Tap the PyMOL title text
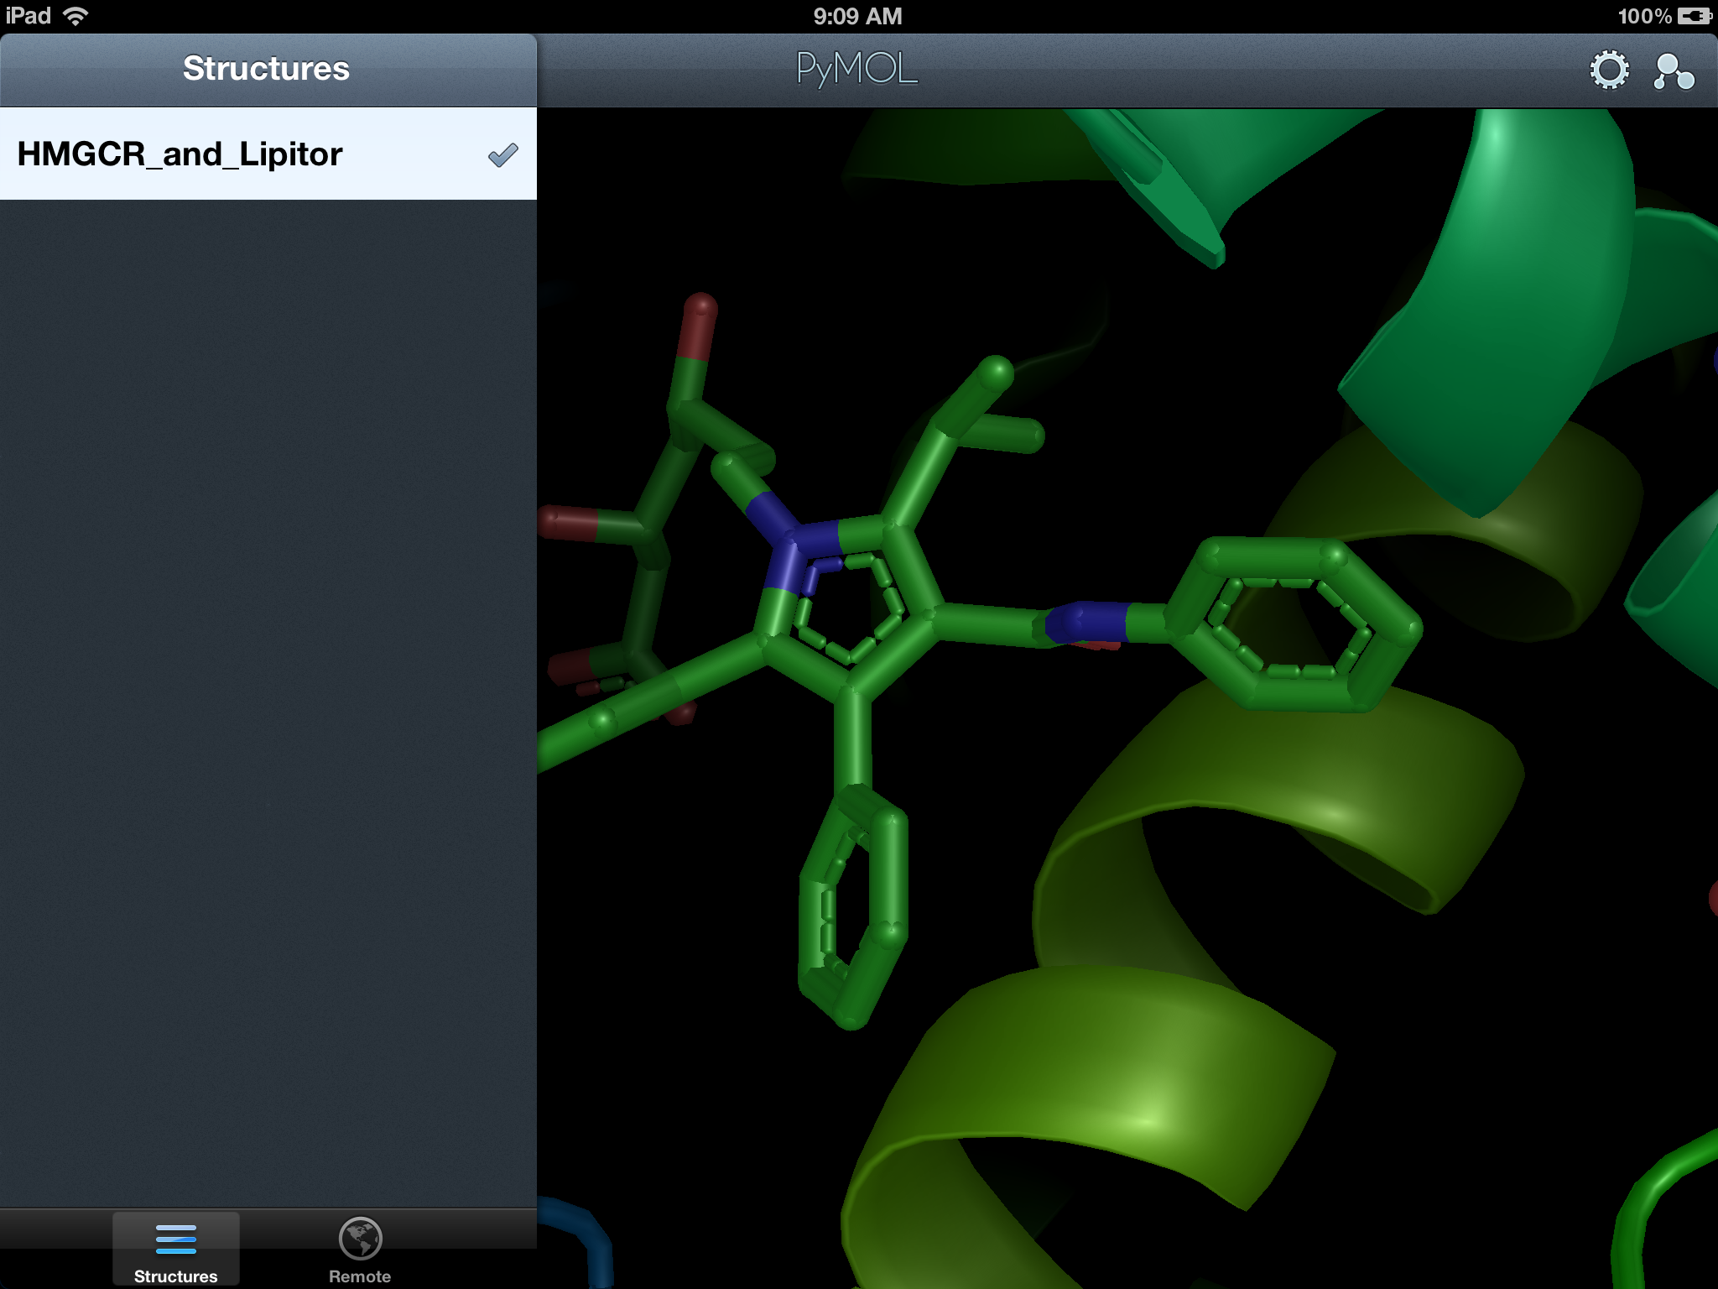This screenshot has width=1718, height=1289. tap(856, 69)
